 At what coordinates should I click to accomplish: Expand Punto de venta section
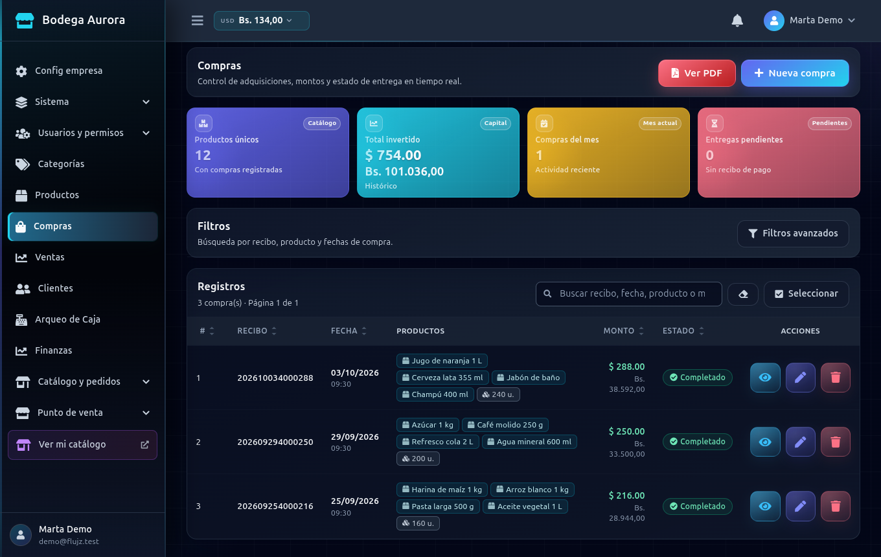click(x=83, y=413)
